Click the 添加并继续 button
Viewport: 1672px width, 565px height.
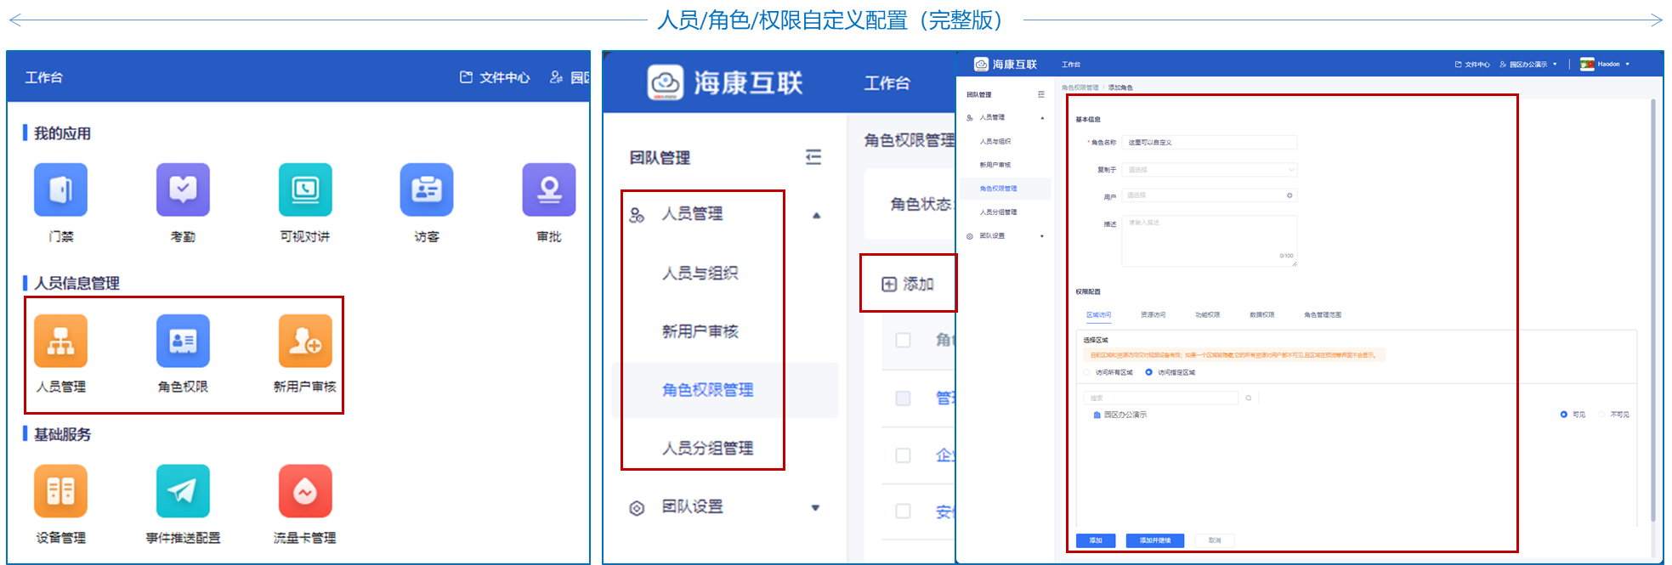click(x=1154, y=540)
